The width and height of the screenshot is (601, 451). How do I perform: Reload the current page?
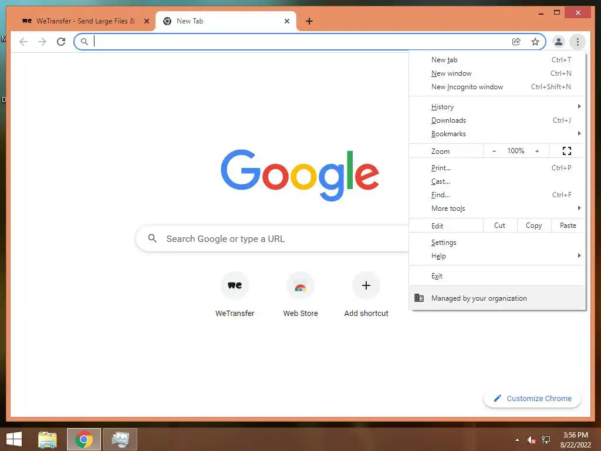coord(61,42)
